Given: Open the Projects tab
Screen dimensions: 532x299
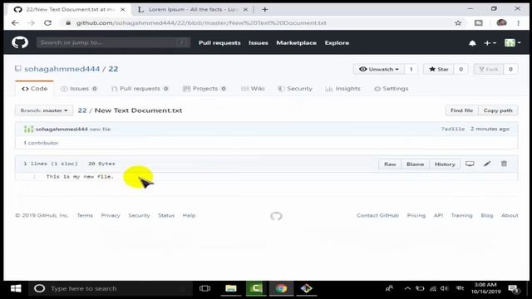Looking at the screenshot, I should tap(204, 89).
